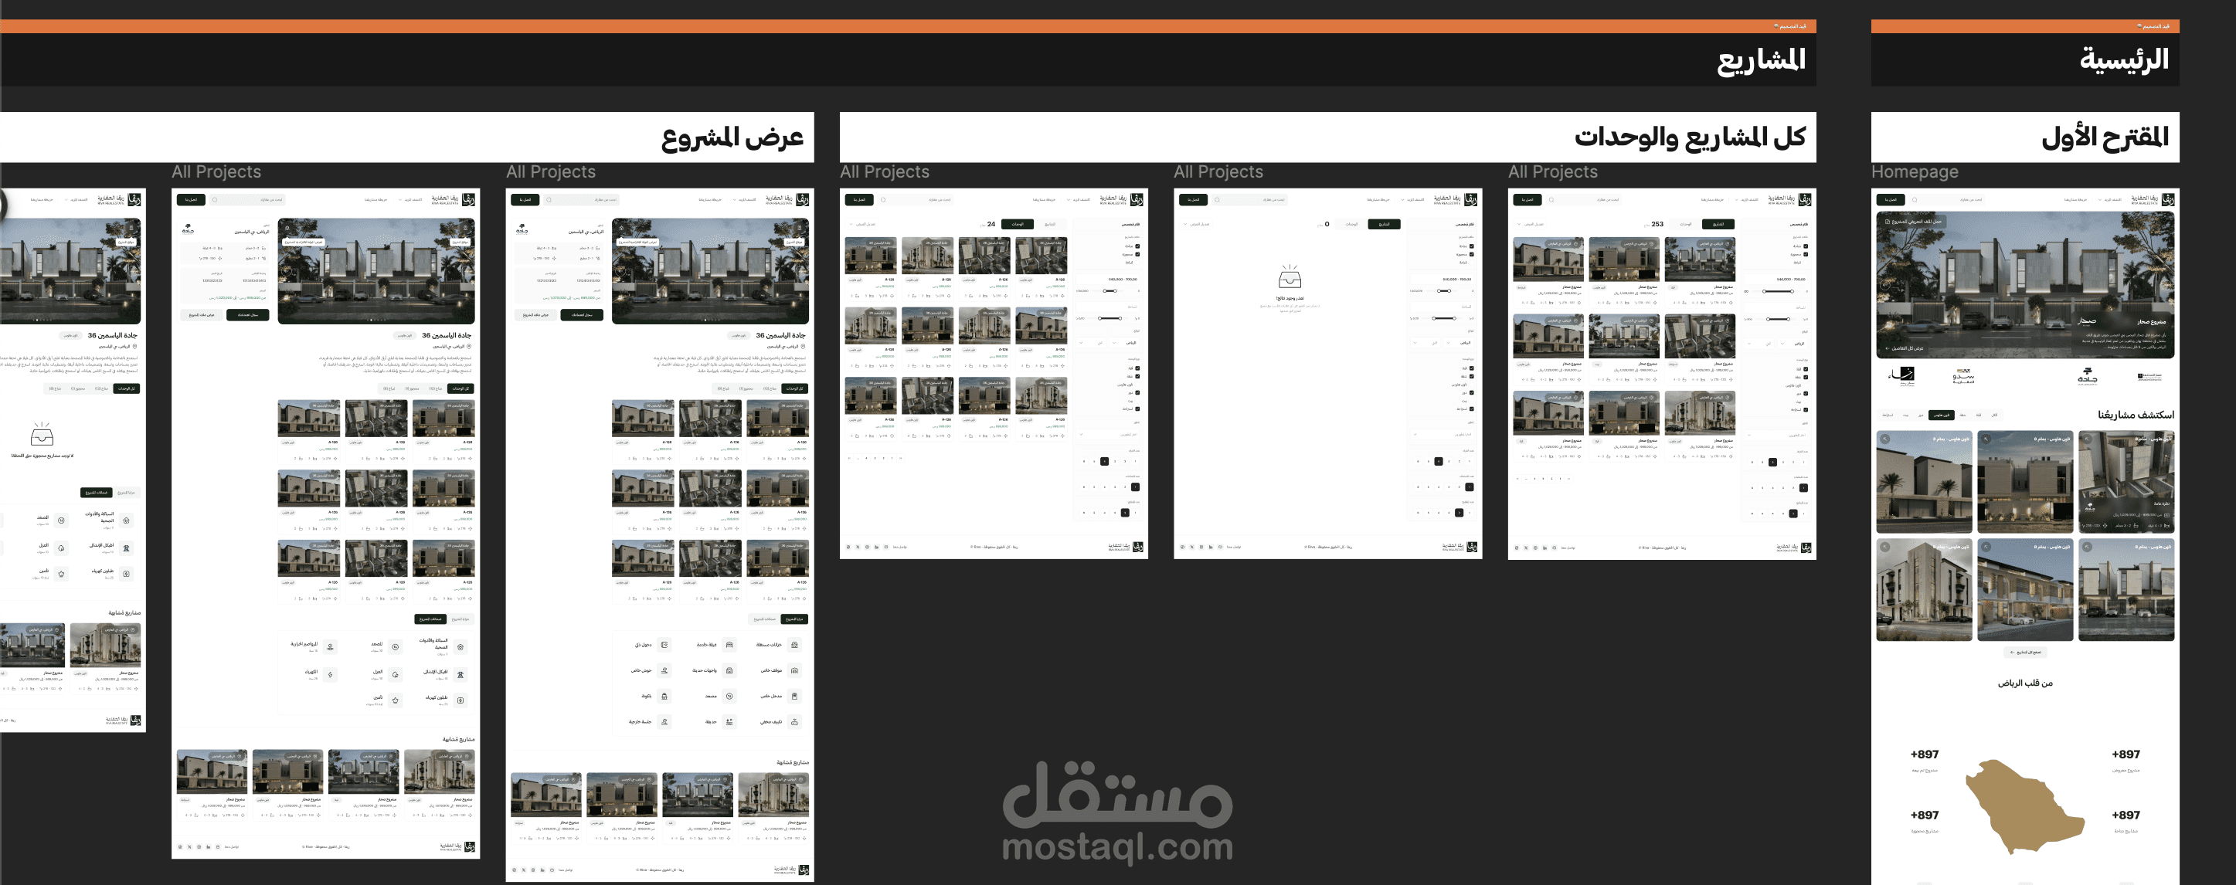Toggle the first unit-type checkbox in 253-results filter
Image resolution: width=2236 pixels, height=885 pixels.
tap(1806, 369)
